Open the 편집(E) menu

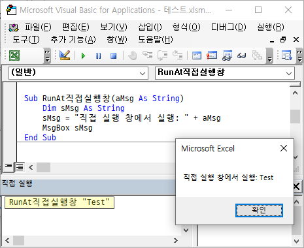76,27
